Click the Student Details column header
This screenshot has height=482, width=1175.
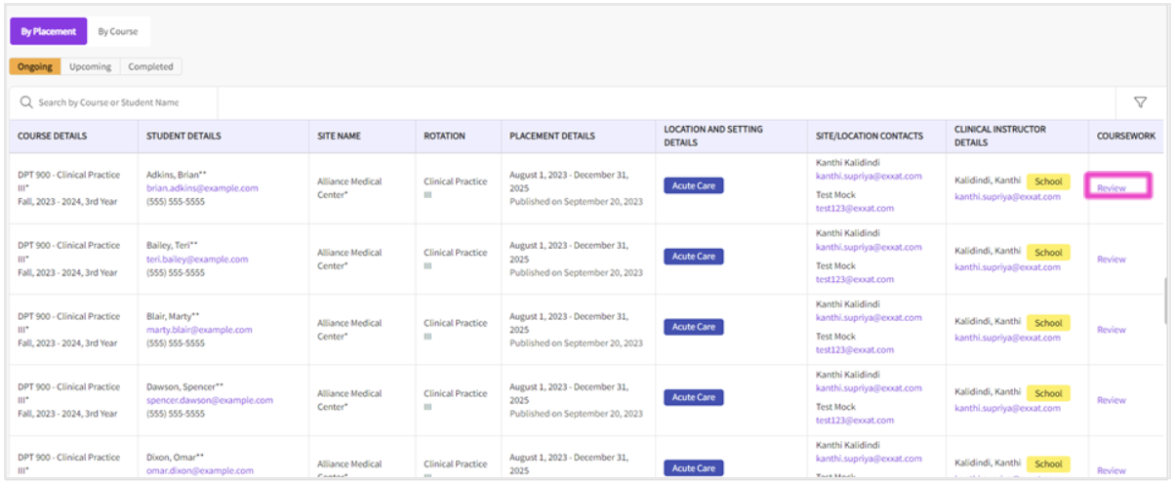pyautogui.click(x=183, y=137)
